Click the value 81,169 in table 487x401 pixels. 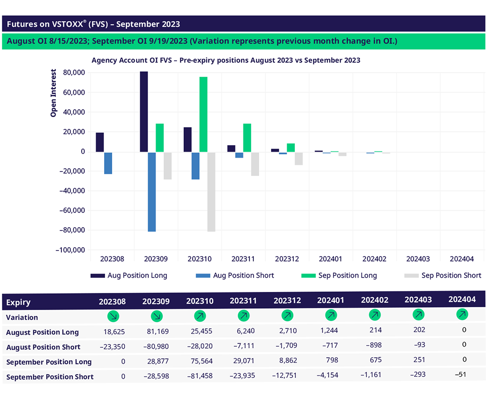[x=158, y=331]
